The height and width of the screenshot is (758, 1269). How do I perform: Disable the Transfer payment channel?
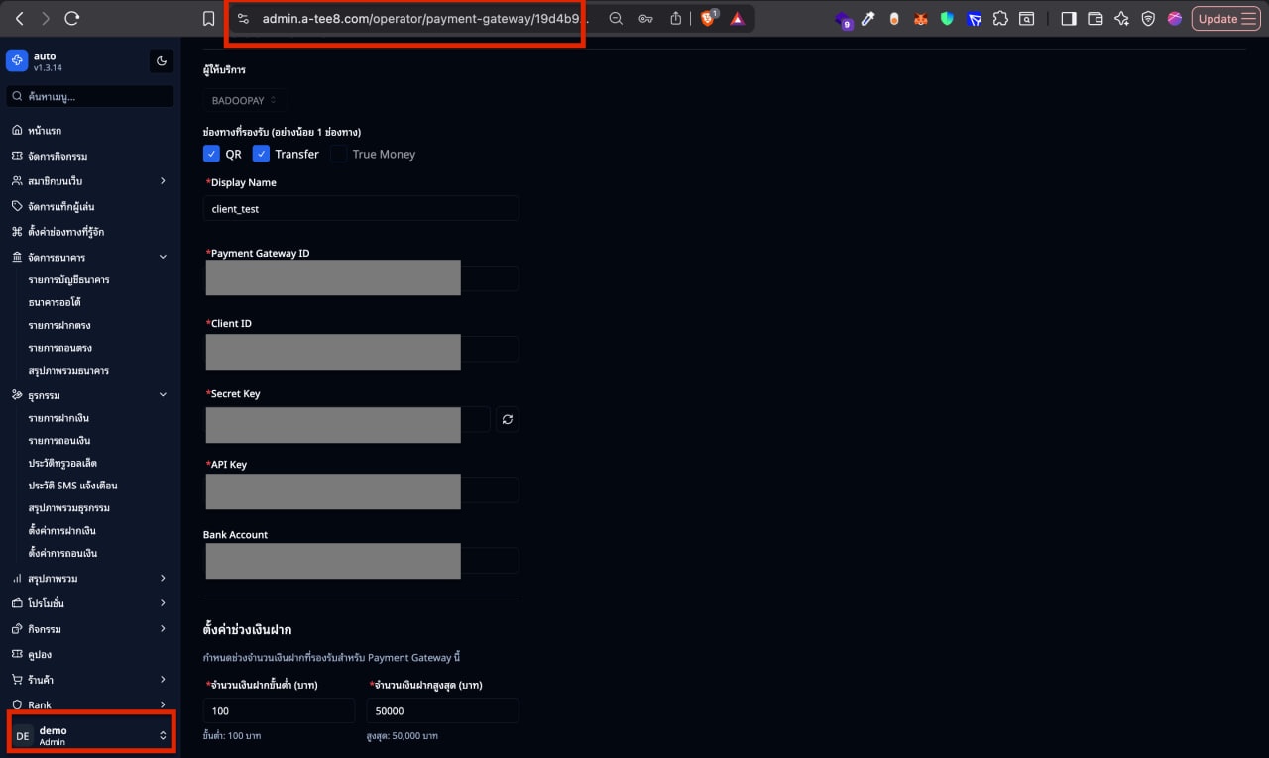261,154
